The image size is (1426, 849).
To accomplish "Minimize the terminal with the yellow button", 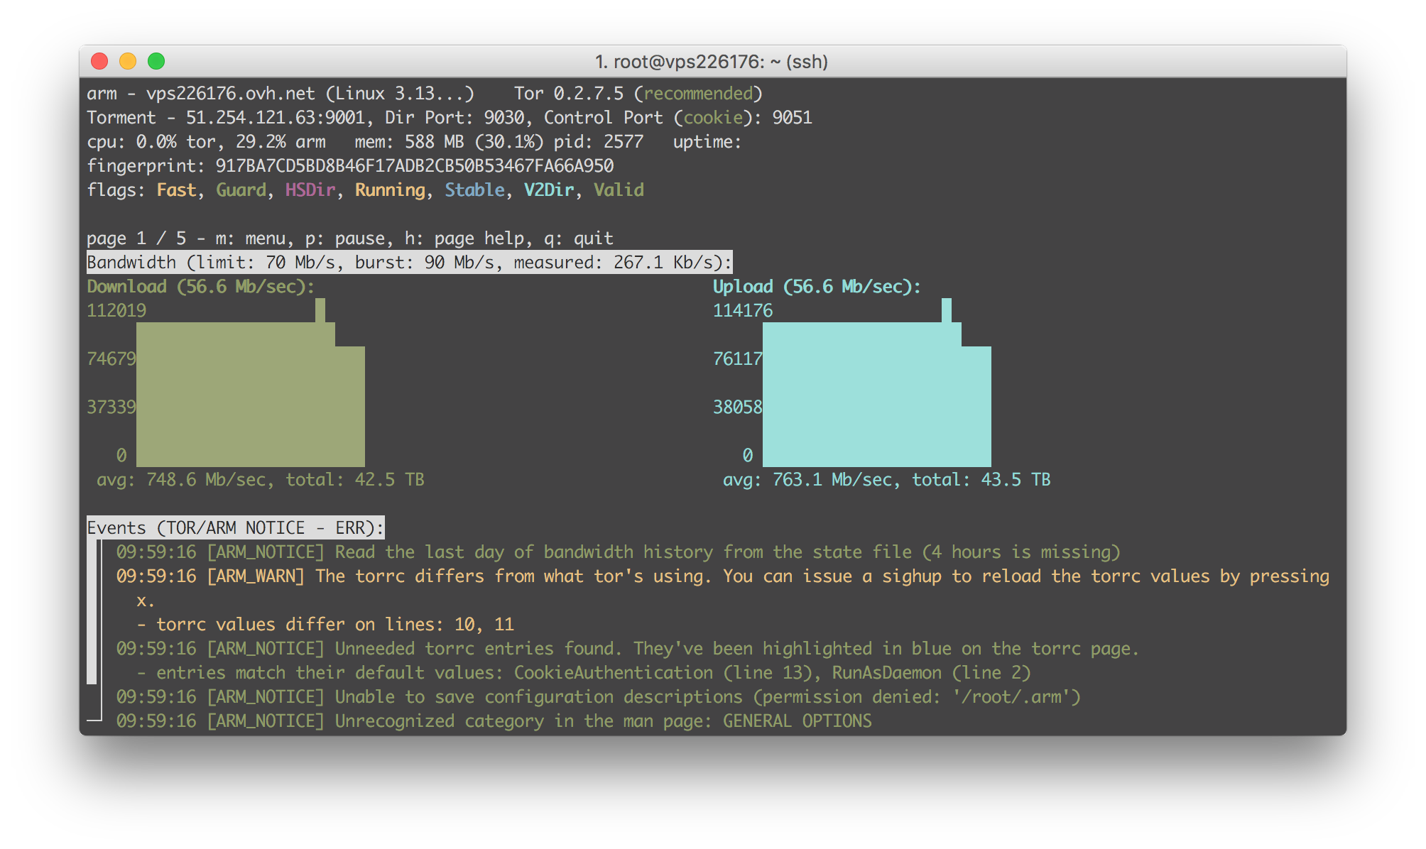I will (x=128, y=62).
